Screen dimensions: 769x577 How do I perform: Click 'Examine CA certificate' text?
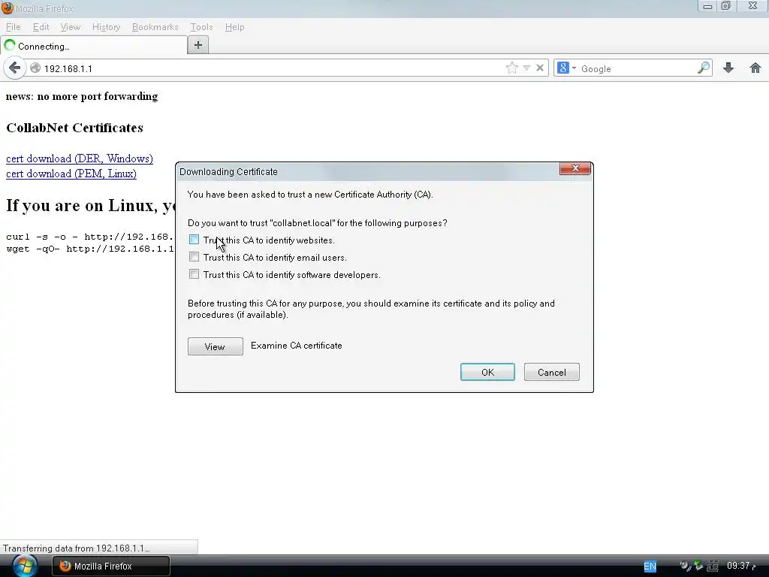[296, 346]
